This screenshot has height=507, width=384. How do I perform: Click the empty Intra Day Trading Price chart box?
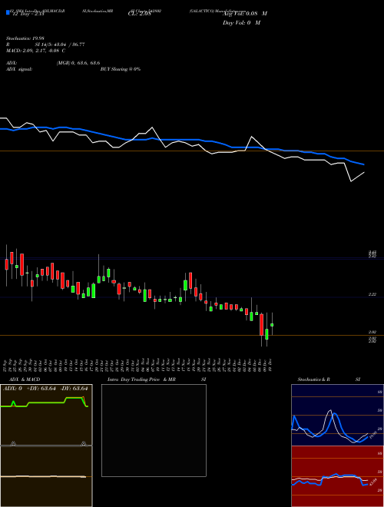(x=154, y=430)
